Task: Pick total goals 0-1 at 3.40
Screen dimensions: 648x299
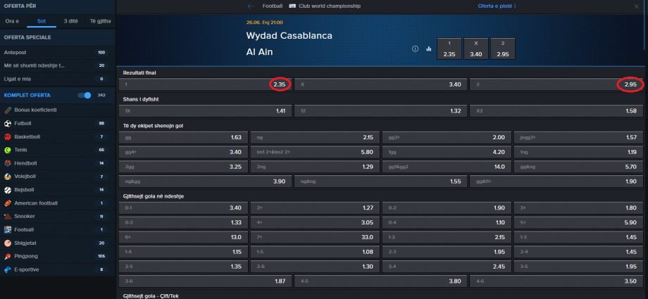Action: pos(183,208)
